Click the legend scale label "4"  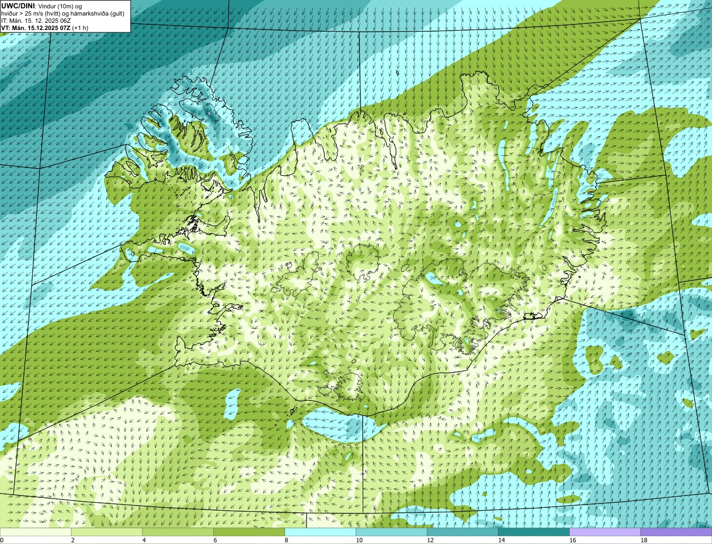144,540
